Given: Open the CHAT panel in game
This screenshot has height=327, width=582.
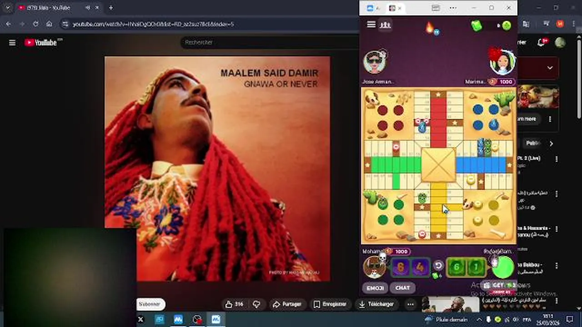Looking at the screenshot, I should pyautogui.click(x=402, y=288).
